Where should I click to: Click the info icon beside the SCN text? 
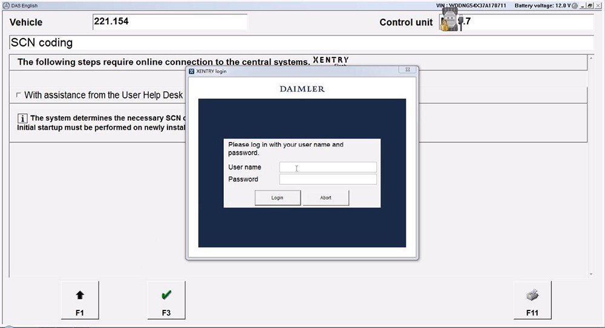point(22,118)
